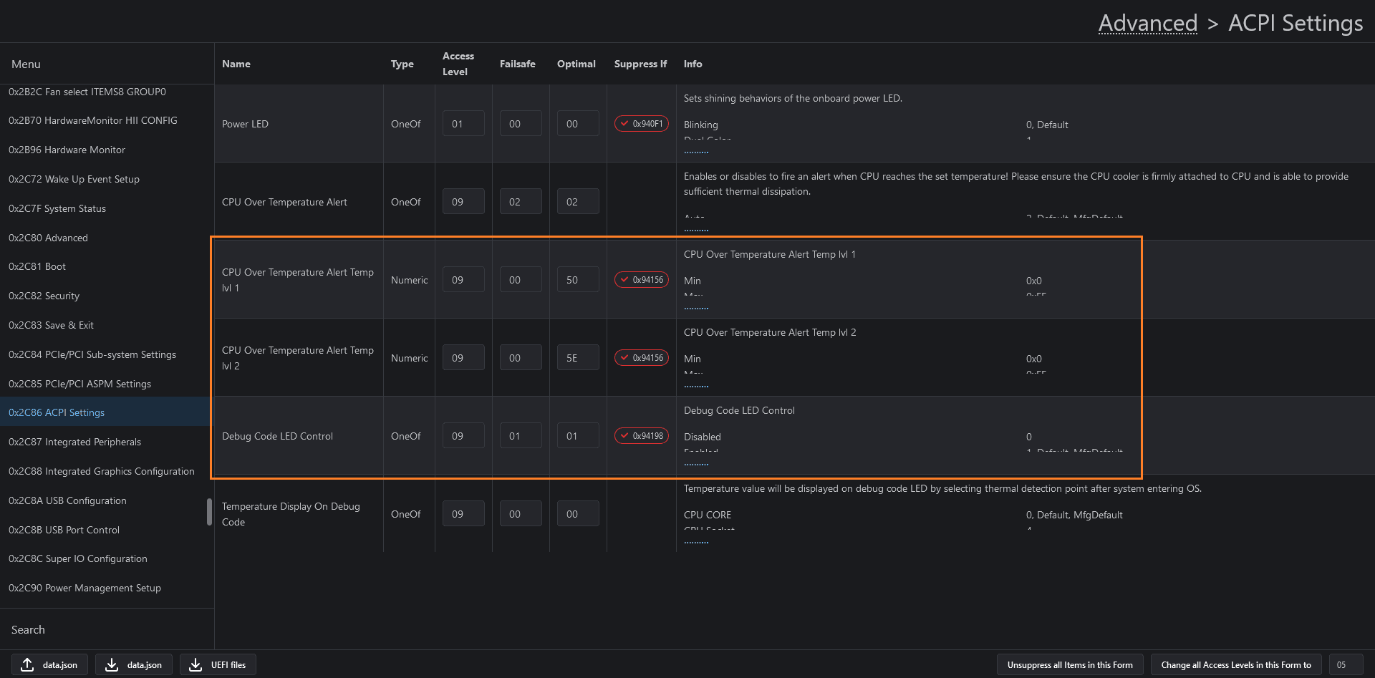The height and width of the screenshot is (678, 1375).
Task: Toggle suppress chip for CPU Alert Temp lvl 2
Action: tap(641, 358)
